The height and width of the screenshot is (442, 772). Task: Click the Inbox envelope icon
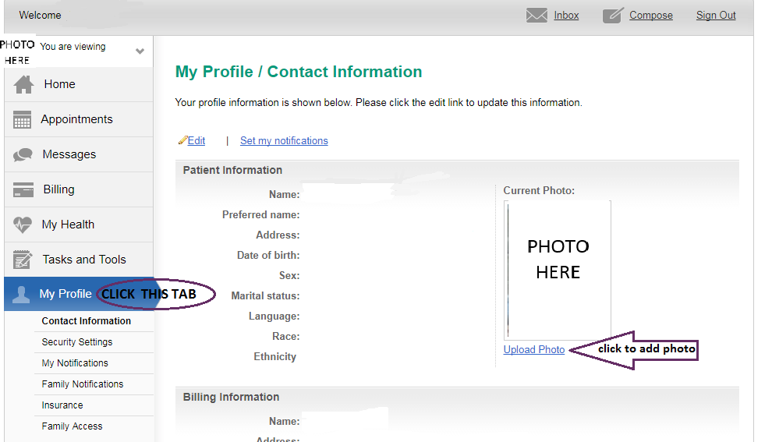(537, 16)
